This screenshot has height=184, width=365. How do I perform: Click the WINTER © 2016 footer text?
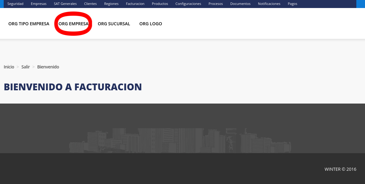point(340,169)
